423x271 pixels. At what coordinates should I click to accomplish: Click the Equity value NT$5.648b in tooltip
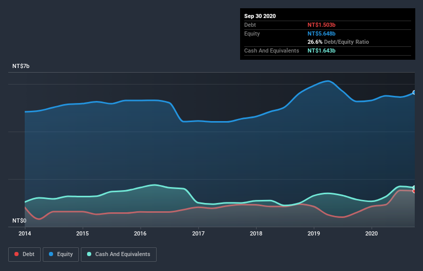[322, 33]
